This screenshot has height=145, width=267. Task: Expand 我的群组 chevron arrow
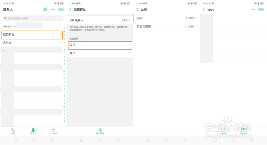(60, 34)
